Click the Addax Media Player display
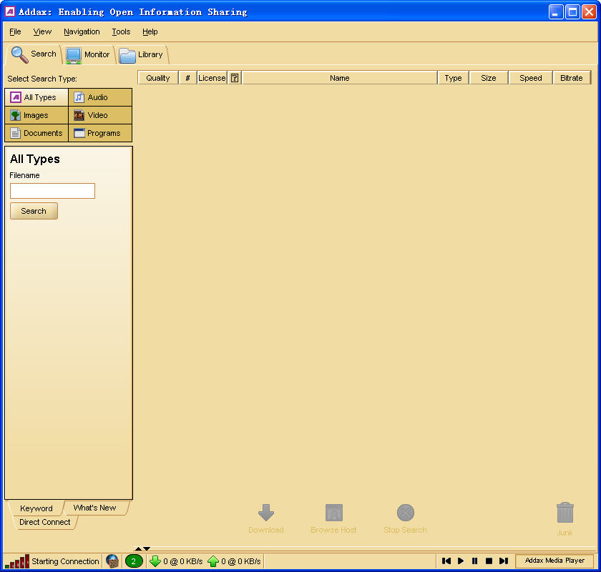 click(x=554, y=561)
